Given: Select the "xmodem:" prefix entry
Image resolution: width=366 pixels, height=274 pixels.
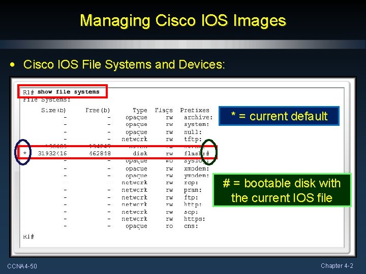Looking at the screenshot, I should pos(196,168).
